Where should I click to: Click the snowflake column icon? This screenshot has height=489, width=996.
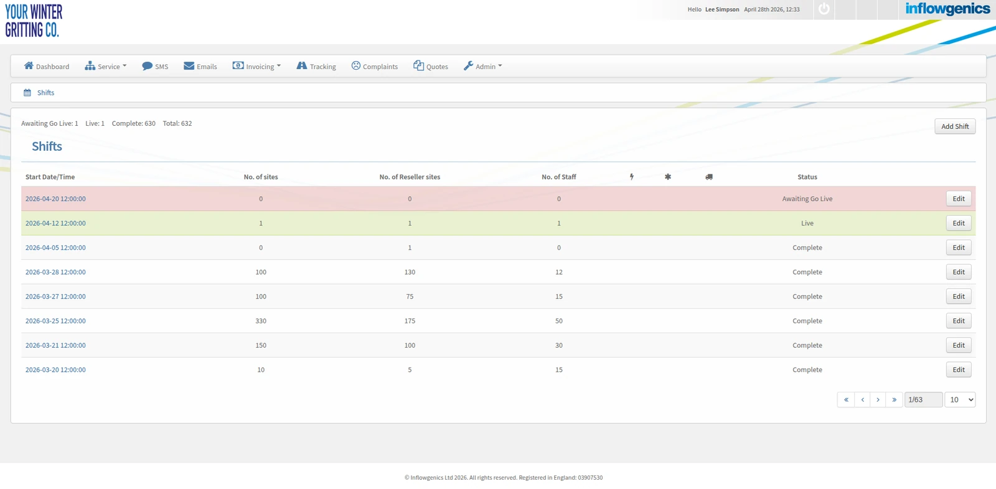coord(668,177)
